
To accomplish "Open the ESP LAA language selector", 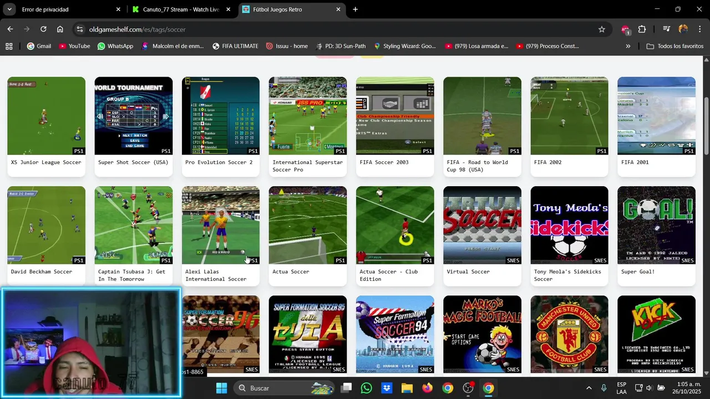I will (622, 388).
